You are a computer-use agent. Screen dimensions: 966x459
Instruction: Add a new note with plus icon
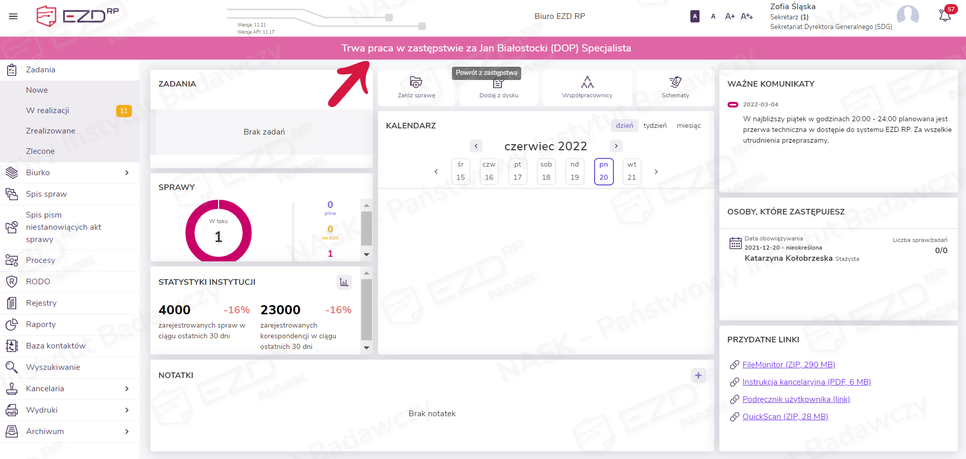click(698, 375)
